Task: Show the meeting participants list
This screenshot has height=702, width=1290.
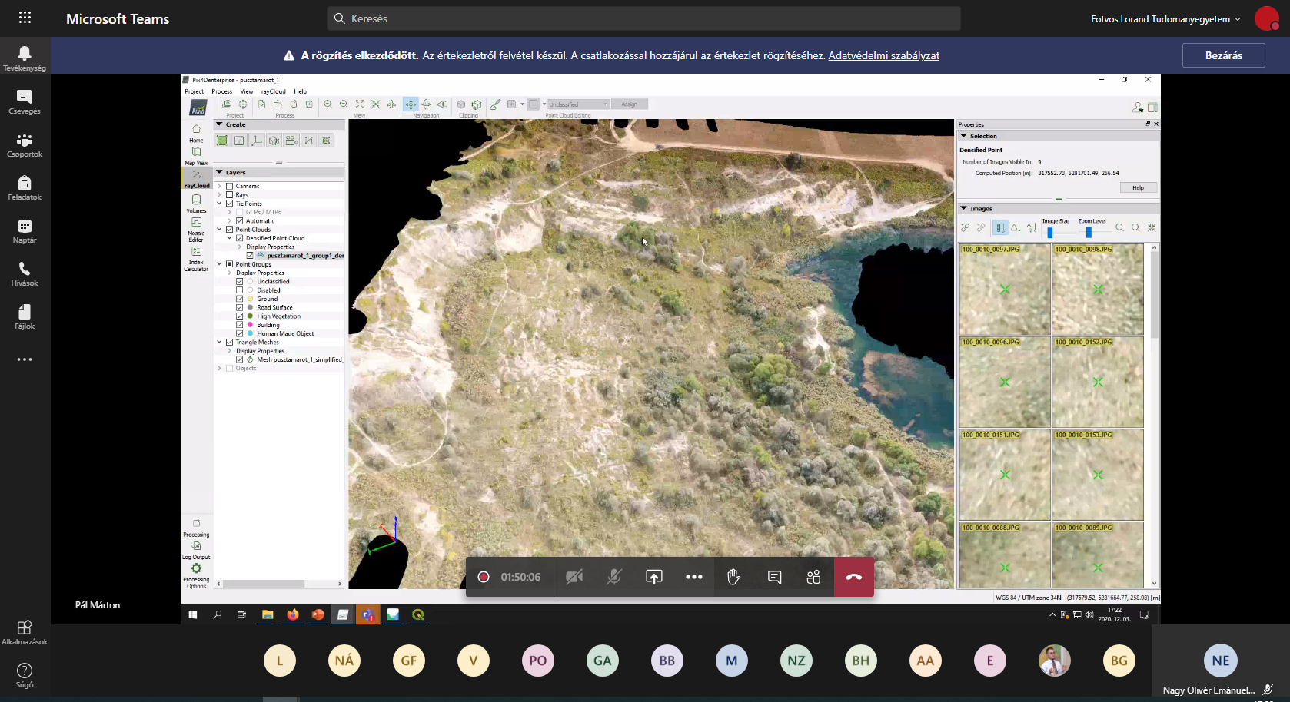Action: (814, 577)
